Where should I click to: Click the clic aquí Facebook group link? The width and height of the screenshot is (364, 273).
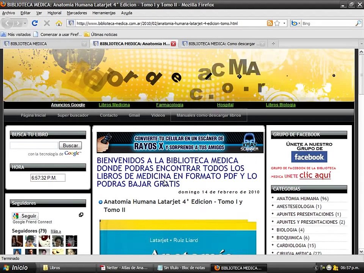tap(315, 175)
